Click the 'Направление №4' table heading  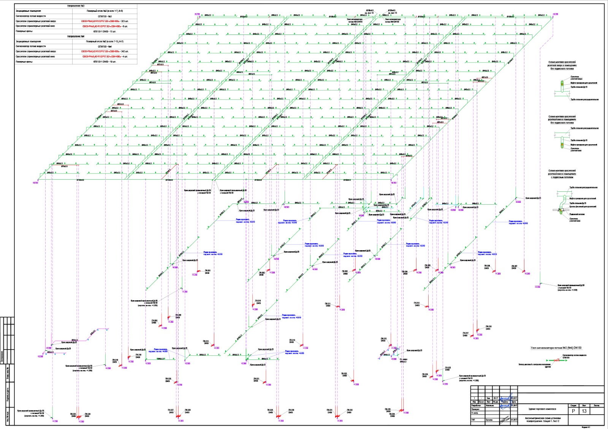[76, 36]
